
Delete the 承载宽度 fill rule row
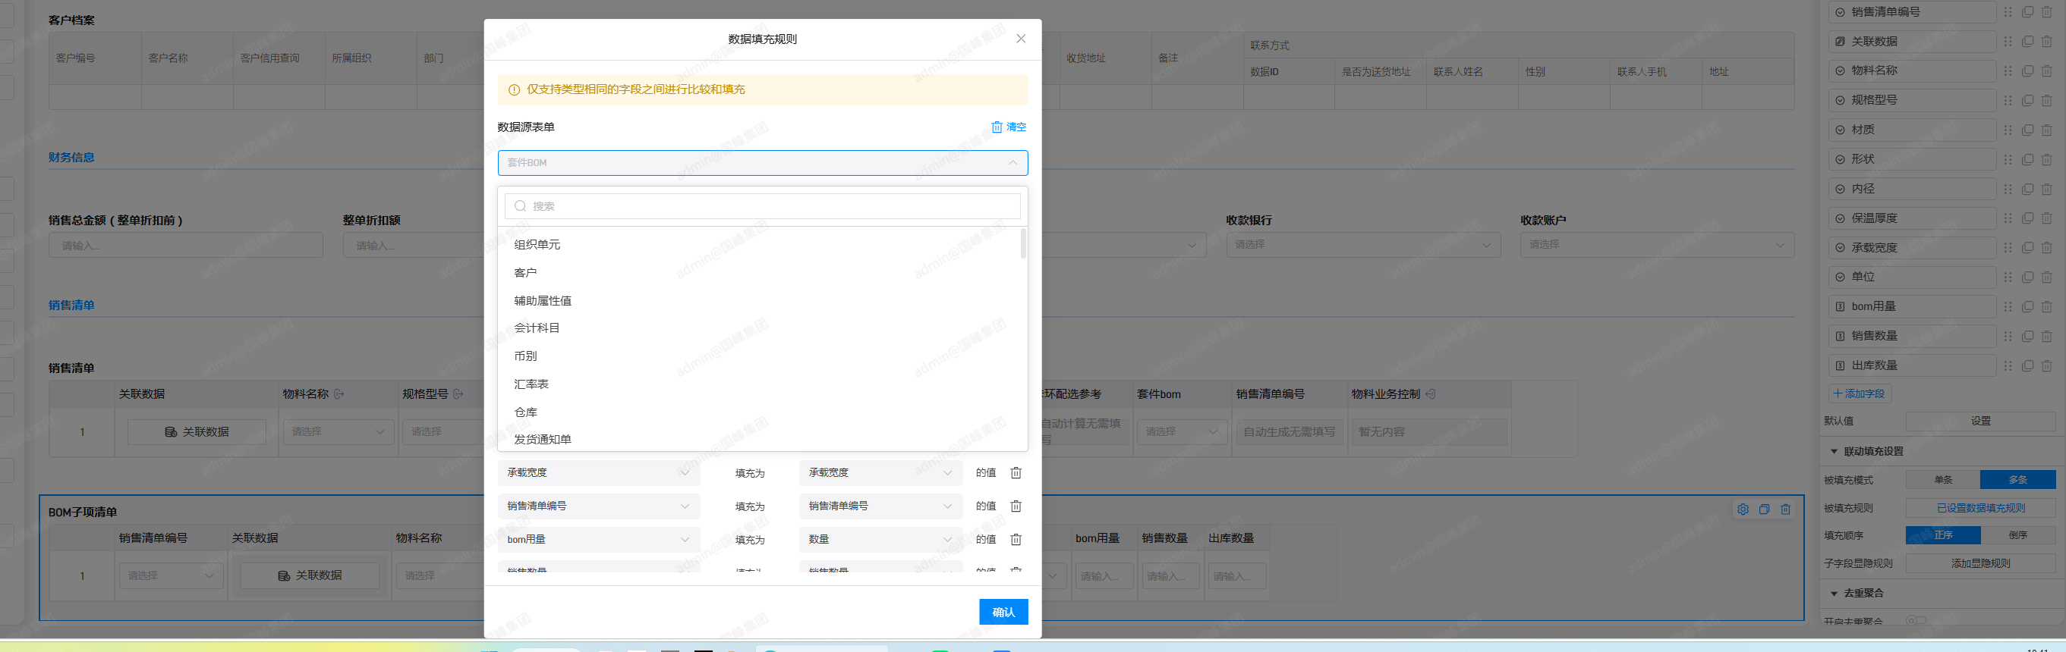click(x=1016, y=472)
